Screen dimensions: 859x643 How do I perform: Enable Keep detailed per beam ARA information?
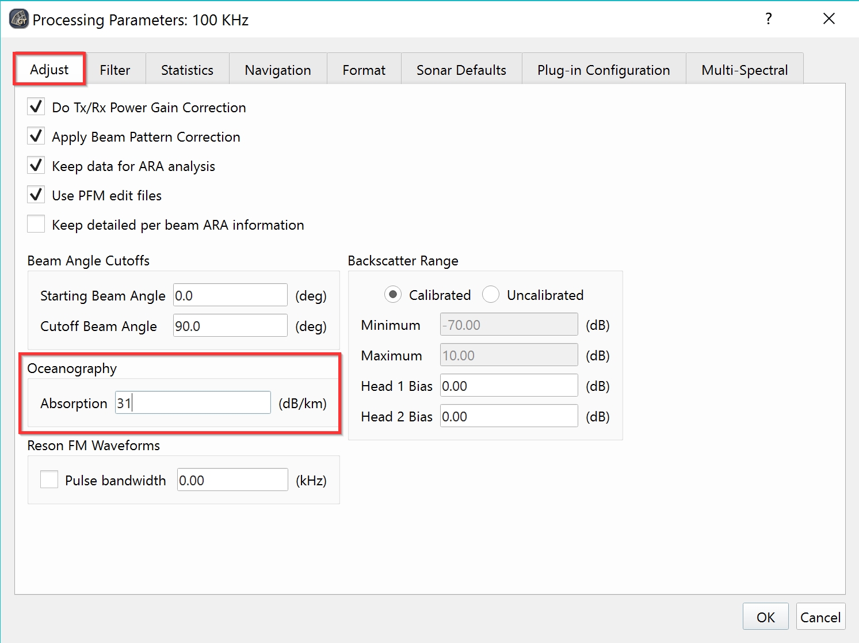pyautogui.click(x=36, y=224)
